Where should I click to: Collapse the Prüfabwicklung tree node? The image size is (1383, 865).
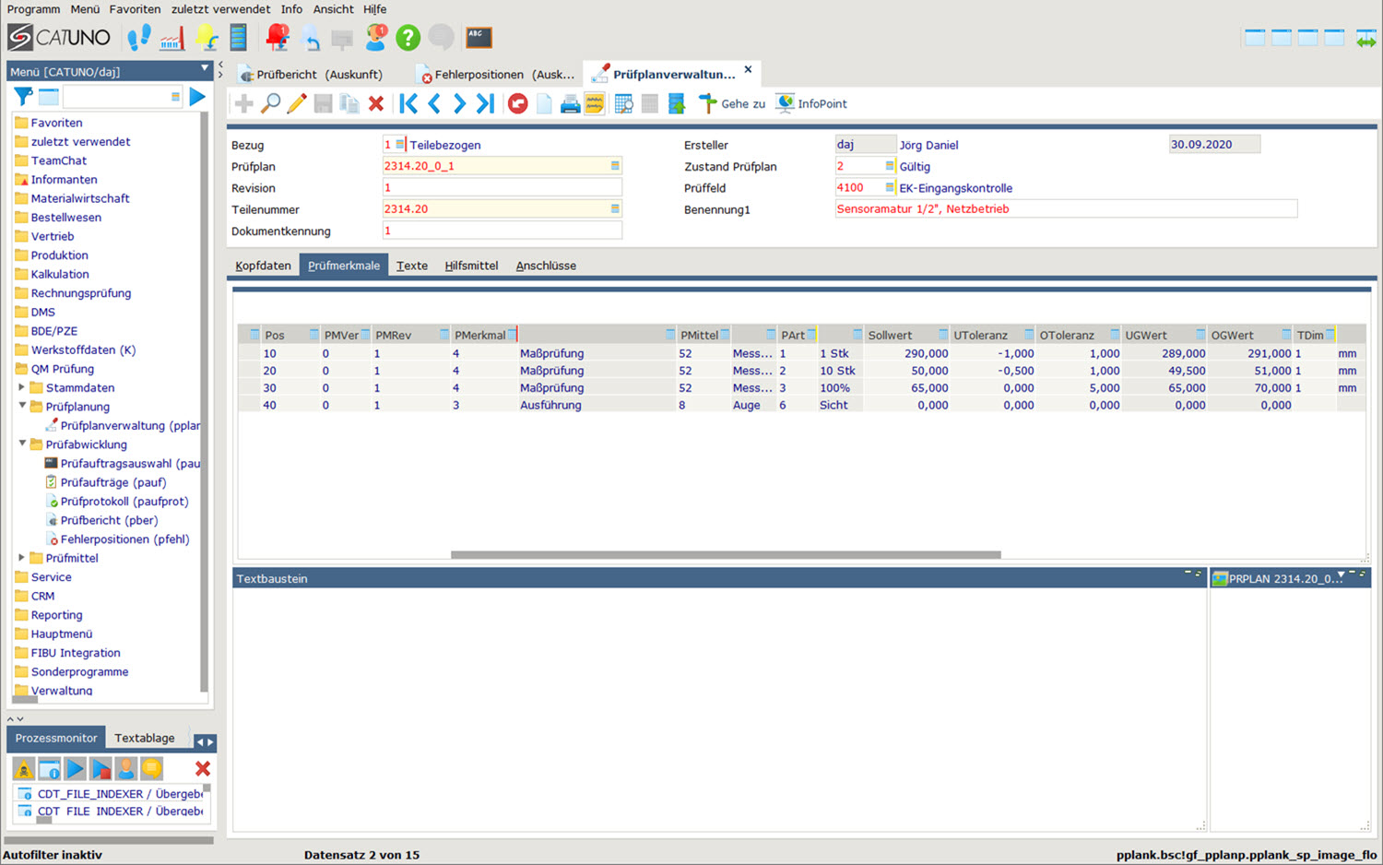click(x=22, y=444)
